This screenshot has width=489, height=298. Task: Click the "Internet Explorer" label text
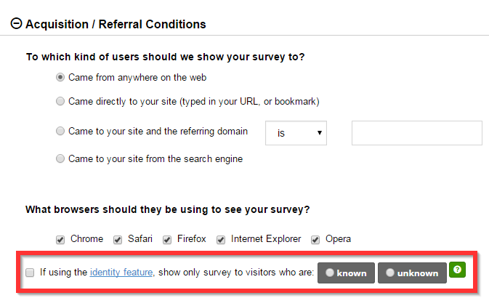(266, 239)
